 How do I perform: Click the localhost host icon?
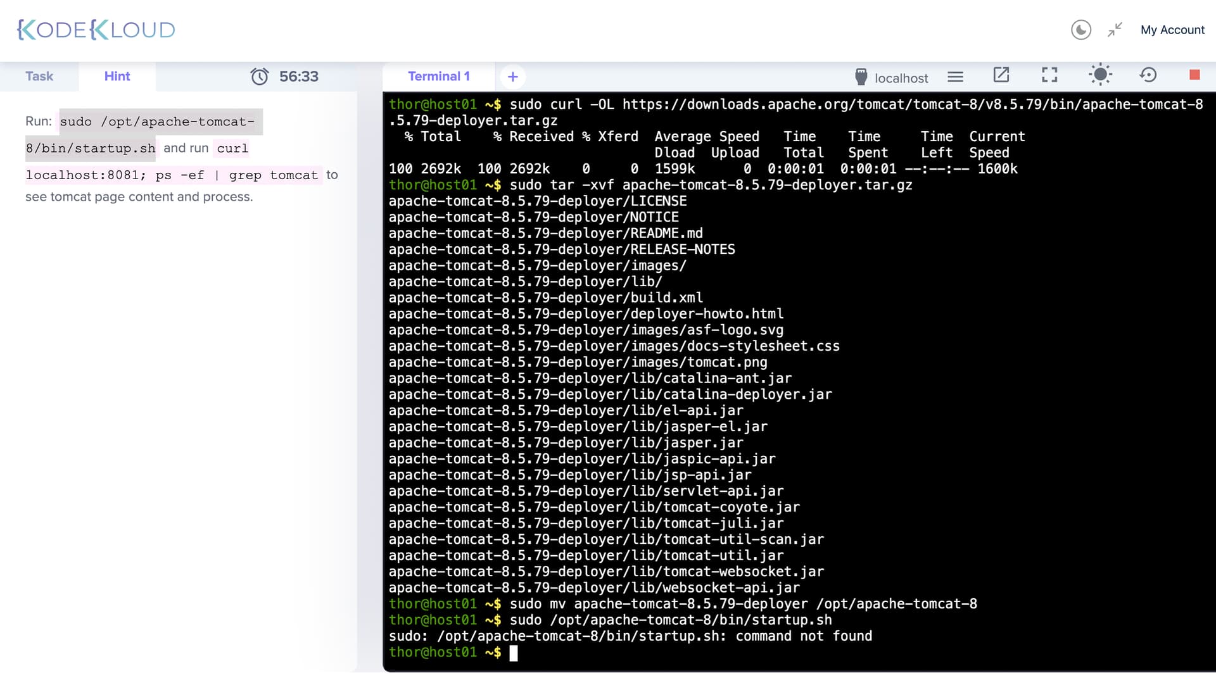pyautogui.click(x=861, y=77)
